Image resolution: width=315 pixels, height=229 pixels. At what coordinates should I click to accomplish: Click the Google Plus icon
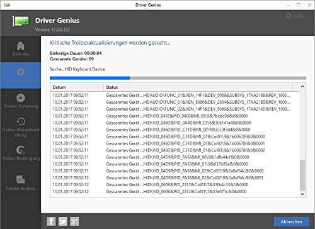(x=74, y=221)
